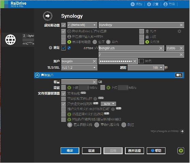Screen dimensions: 190x163
Task: Open the URL arrow next to https://bongxin.cn:35006/
Action: click(x=182, y=131)
